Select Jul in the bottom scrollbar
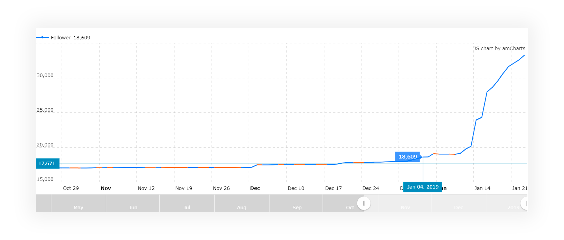Screen dimensions: 564x240 (x=187, y=208)
